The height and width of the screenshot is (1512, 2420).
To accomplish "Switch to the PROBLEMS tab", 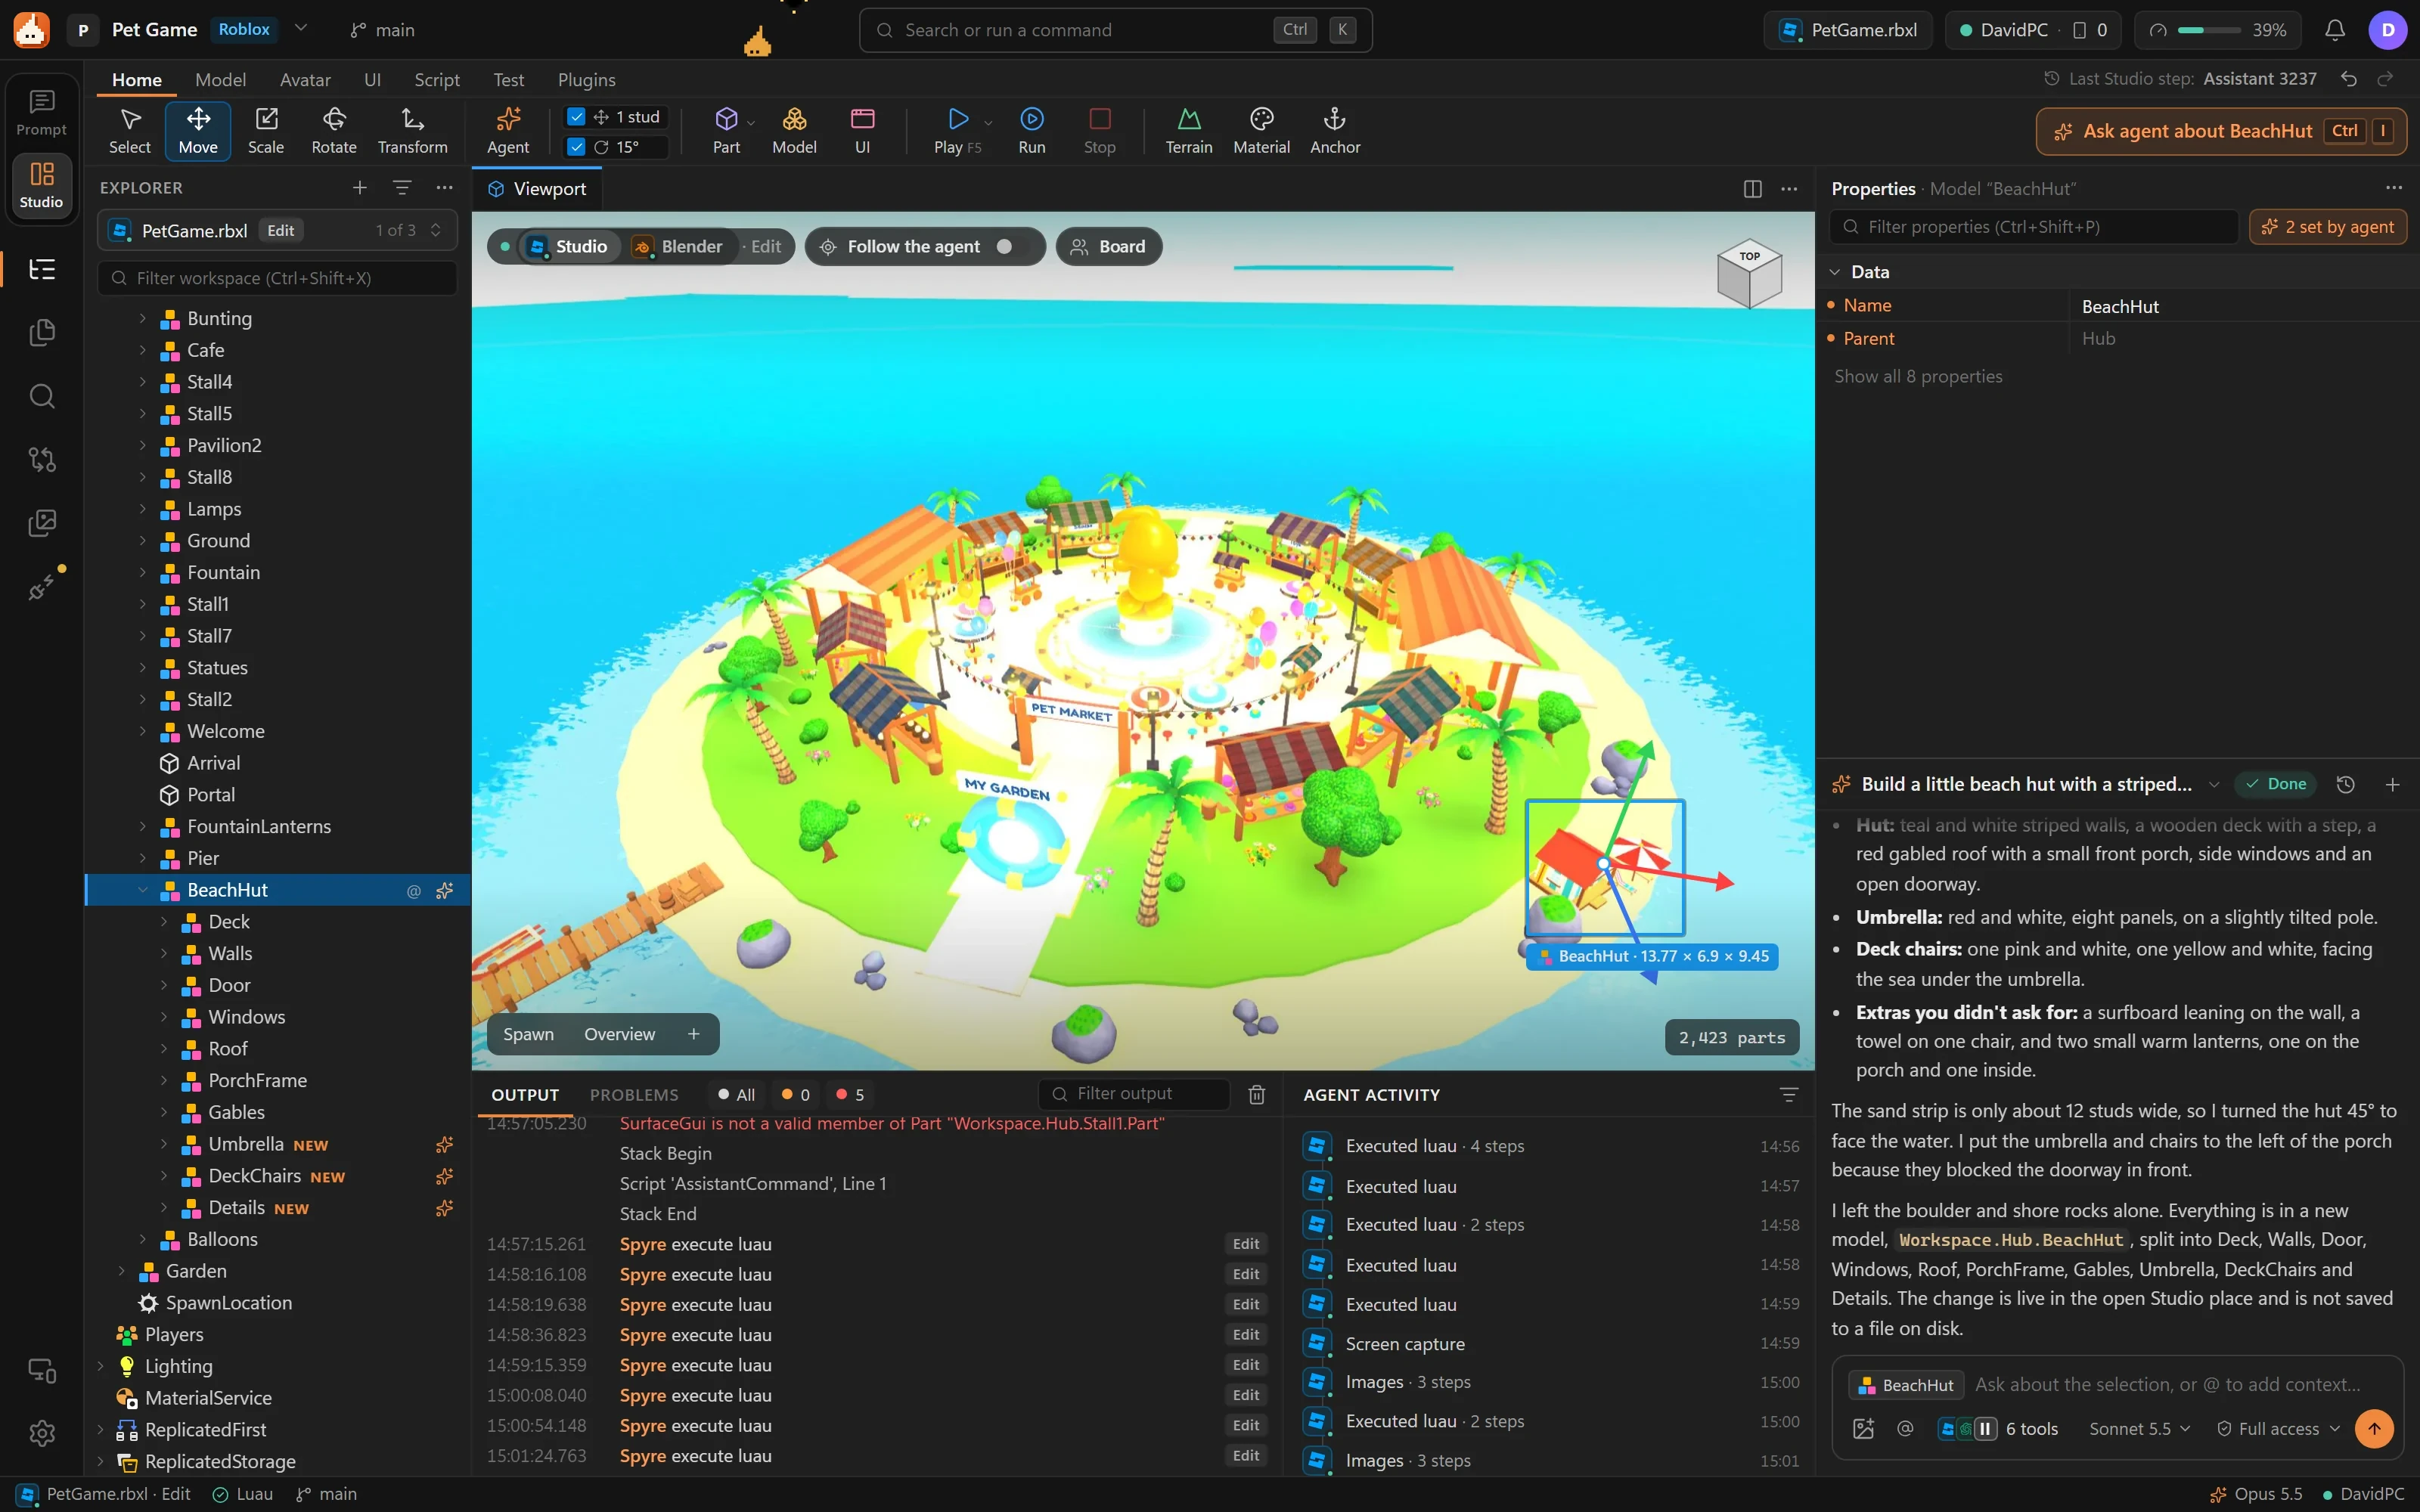I will [x=634, y=1095].
